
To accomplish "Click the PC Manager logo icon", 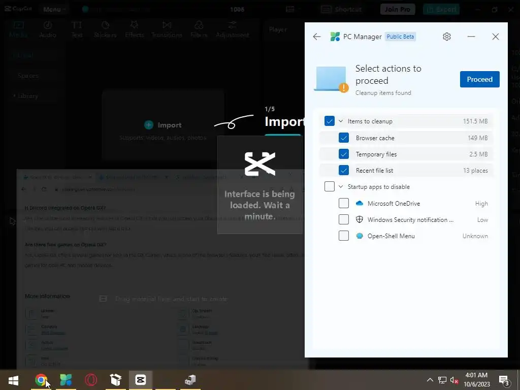I will [335, 37].
